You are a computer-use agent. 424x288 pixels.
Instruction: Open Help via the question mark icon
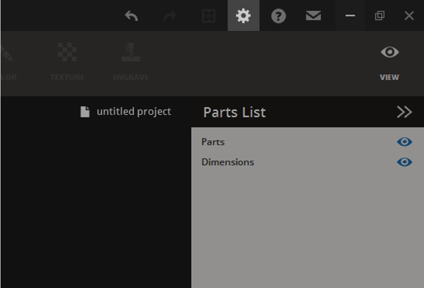pyautogui.click(x=279, y=15)
